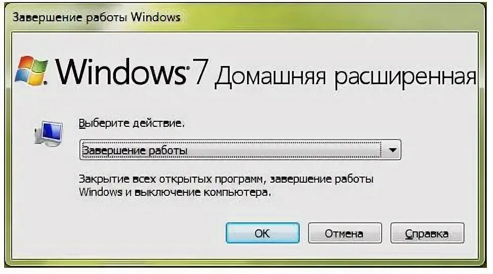Click the Windows wordmark in the banner
This screenshot has width=493, height=274.
point(120,71)
